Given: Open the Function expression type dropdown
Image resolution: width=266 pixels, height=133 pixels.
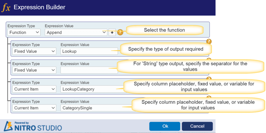Looking at the screenshot, I should tap(24, 32).
